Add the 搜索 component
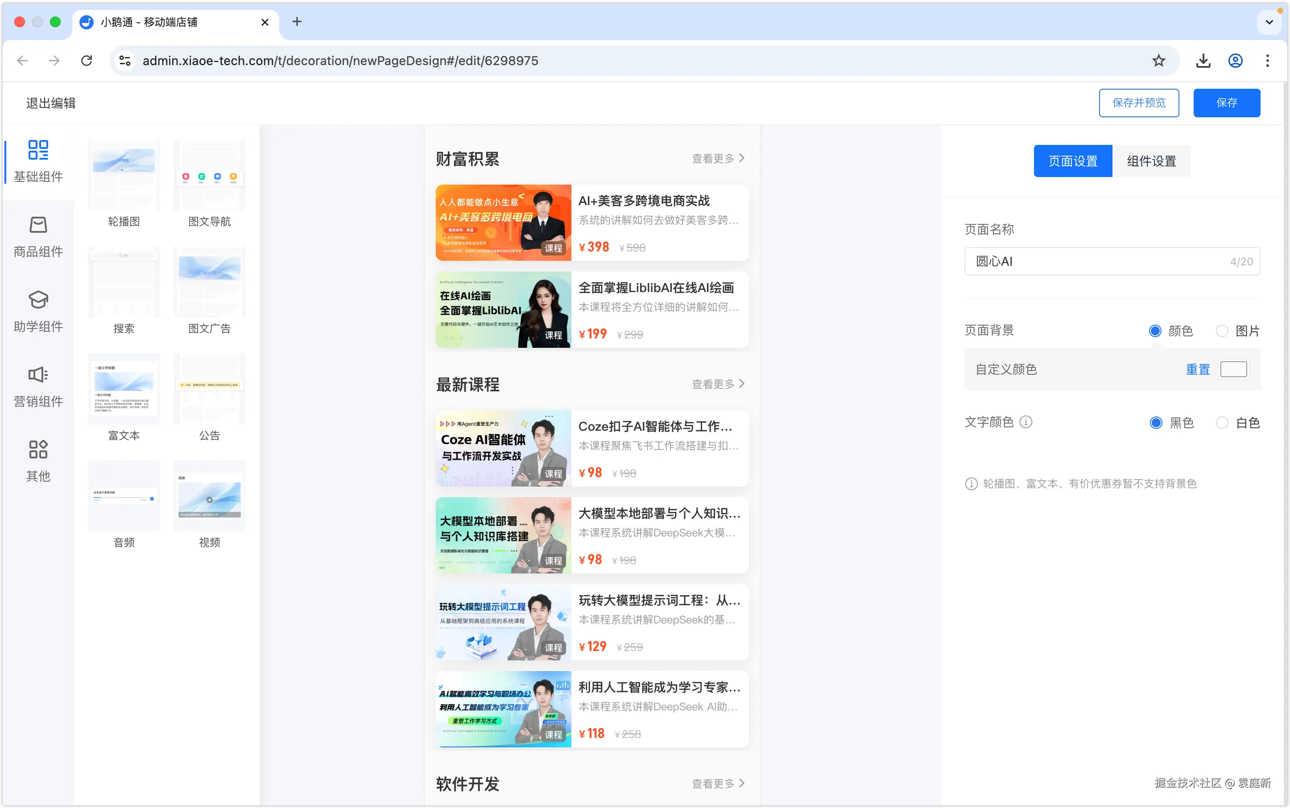 pyautogui.click(x=124, y=282)
